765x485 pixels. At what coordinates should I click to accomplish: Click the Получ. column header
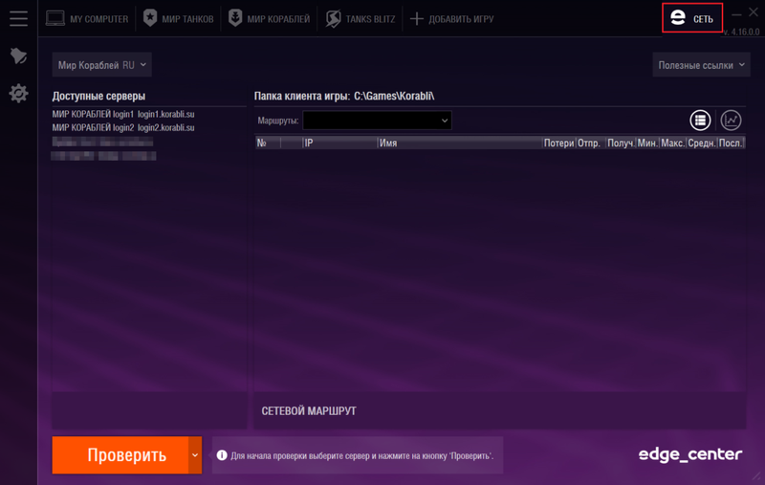pos(621,143)
